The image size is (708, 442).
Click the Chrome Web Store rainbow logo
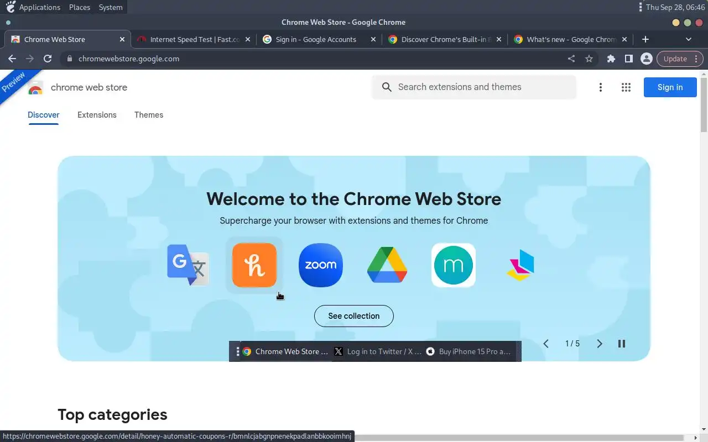point(35,87)
